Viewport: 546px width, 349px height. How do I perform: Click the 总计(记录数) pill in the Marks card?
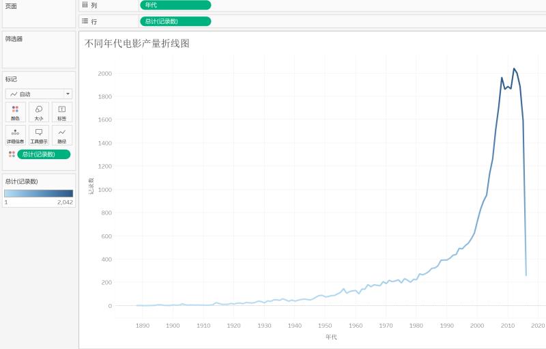coord(44,154)
